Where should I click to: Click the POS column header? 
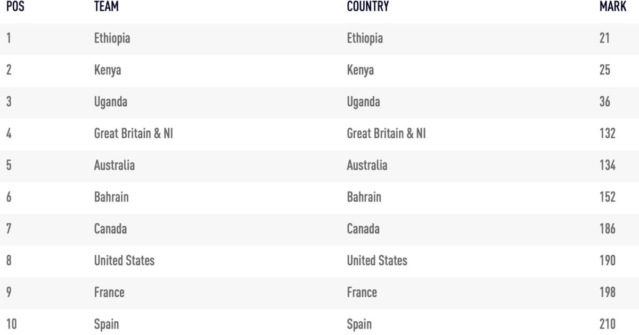[x=15, y=6]
